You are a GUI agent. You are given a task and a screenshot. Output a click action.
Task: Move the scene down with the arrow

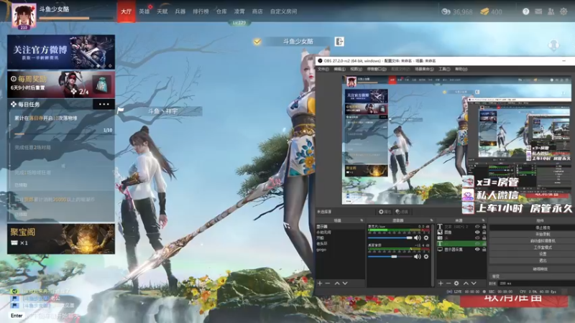click(x=345, y=283)
